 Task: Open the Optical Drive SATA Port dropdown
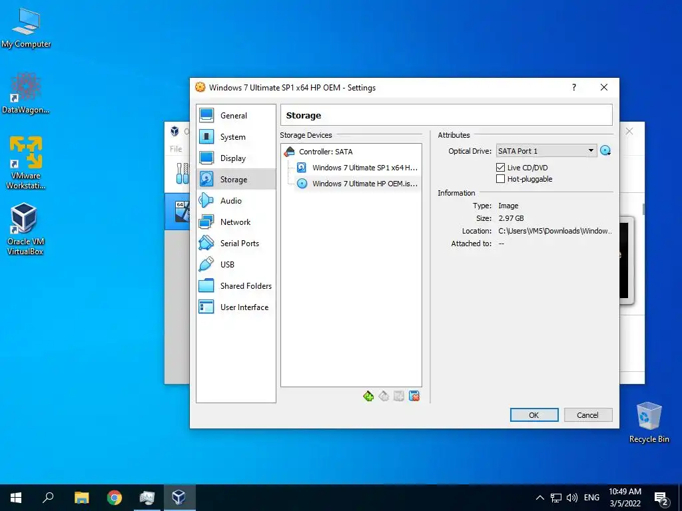pyautogui.click(x=546, y=151)
